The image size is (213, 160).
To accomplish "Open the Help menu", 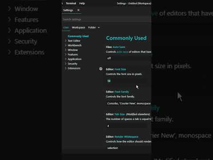I will 82,3.
